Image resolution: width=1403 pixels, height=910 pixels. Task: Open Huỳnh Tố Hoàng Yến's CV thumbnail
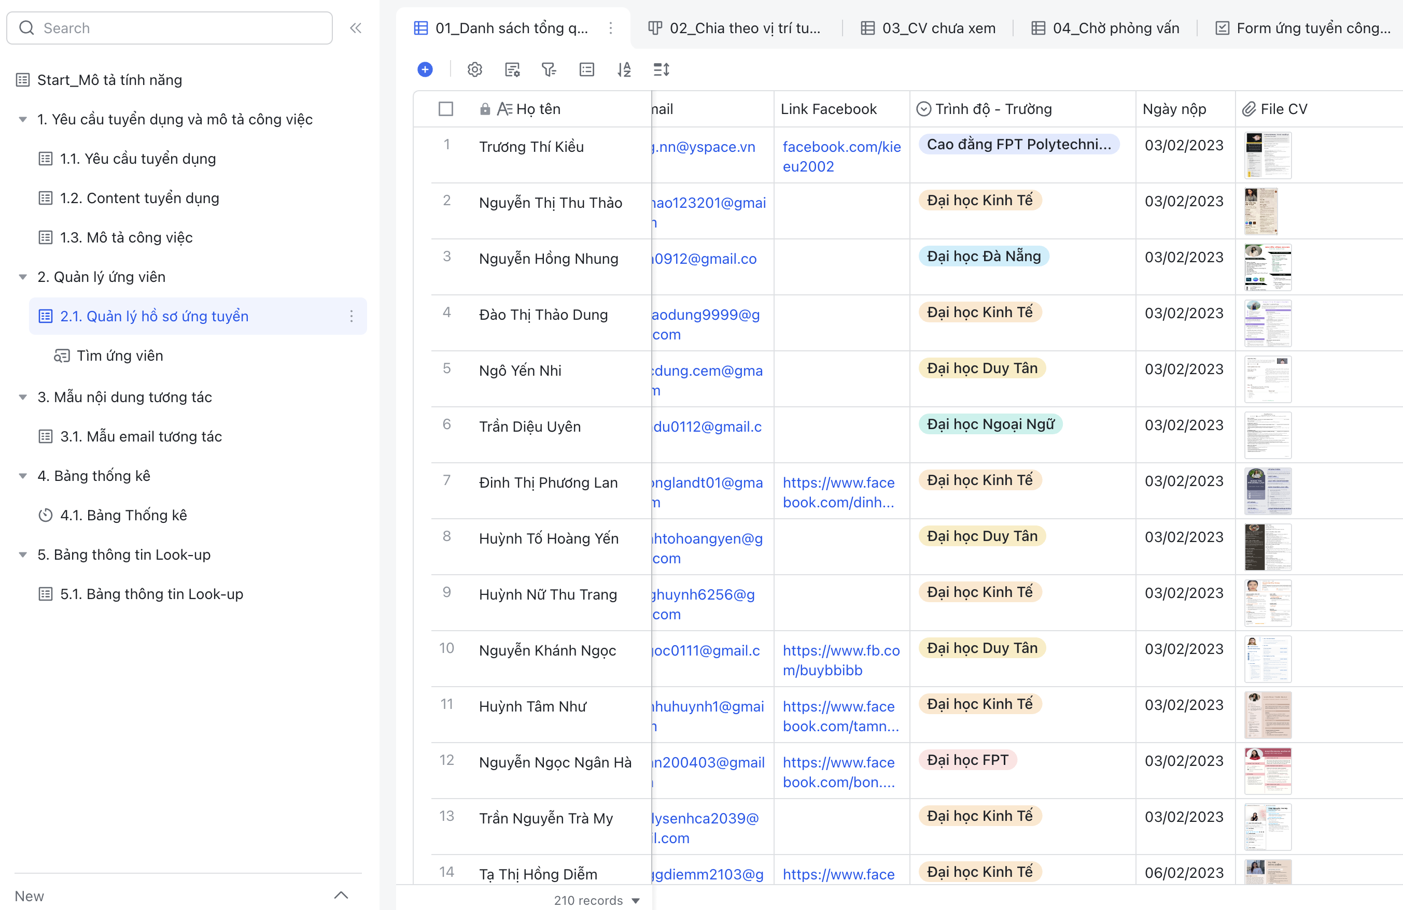tap(1267, 548)
